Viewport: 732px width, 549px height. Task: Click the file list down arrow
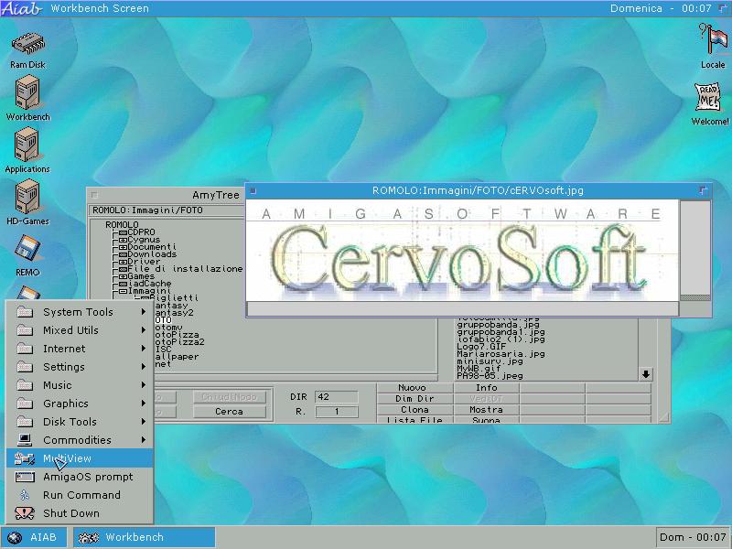point(646,374)
